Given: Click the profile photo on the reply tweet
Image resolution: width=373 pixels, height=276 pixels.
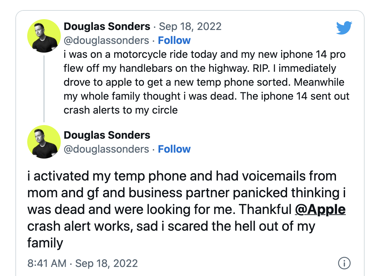Looking at the screenshot, I should coord(44,142).
